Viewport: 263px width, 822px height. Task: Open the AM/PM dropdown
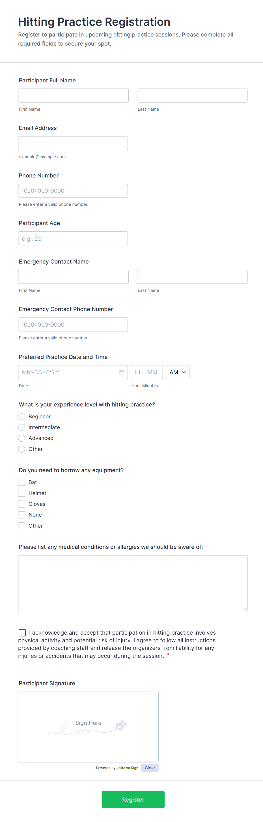[177, 372]
